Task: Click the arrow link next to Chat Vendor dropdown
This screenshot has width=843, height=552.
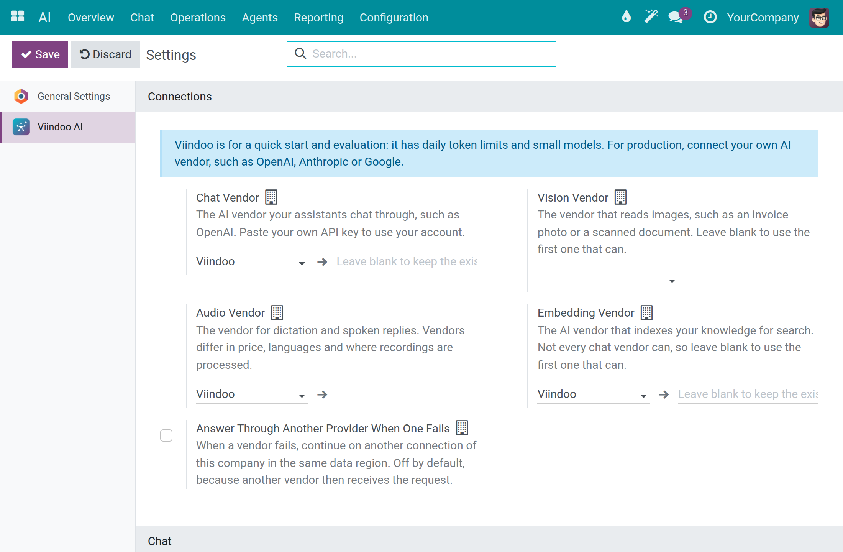Action: click(322, 262)
